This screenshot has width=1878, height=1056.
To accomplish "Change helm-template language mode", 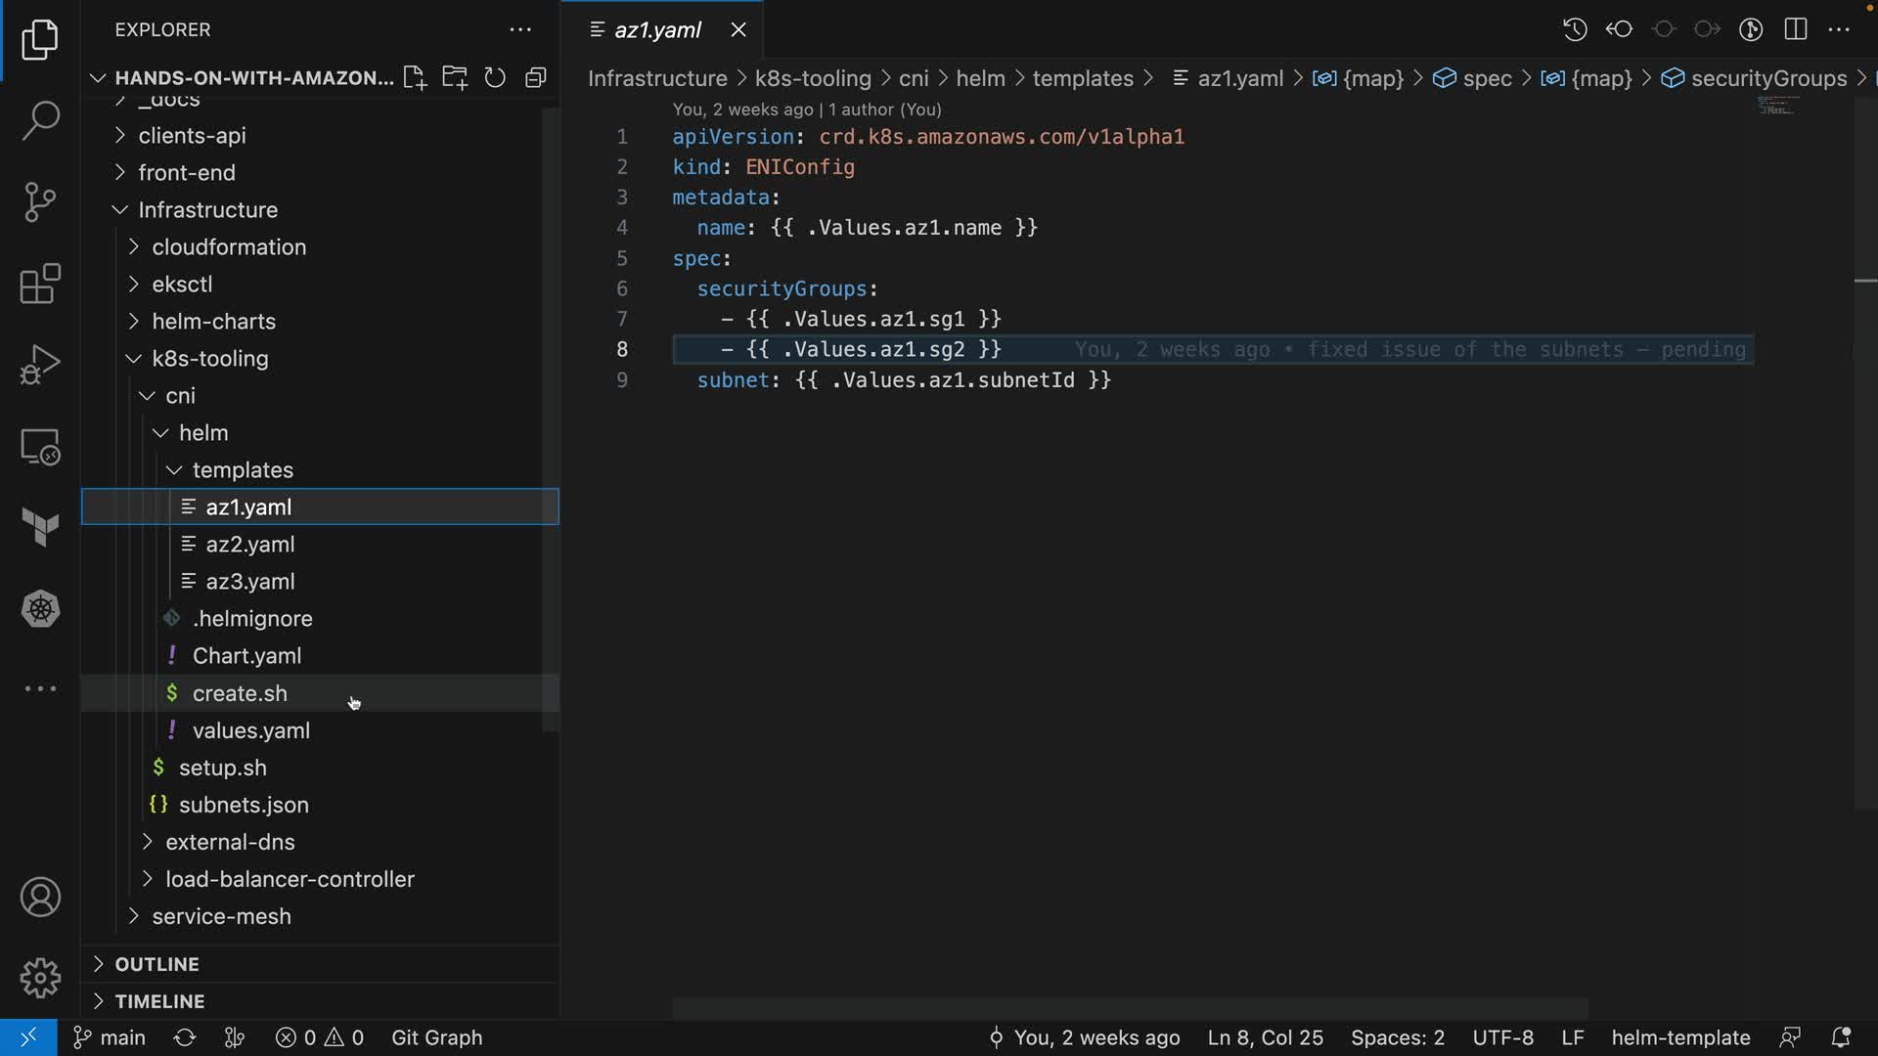I will [x=1679, y=1037].
